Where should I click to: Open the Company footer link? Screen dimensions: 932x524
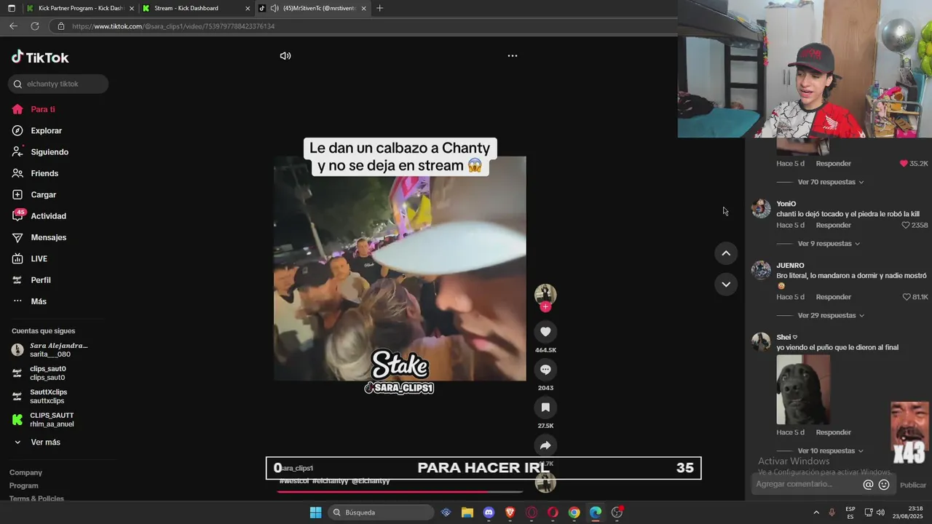[x=25, y=472]
